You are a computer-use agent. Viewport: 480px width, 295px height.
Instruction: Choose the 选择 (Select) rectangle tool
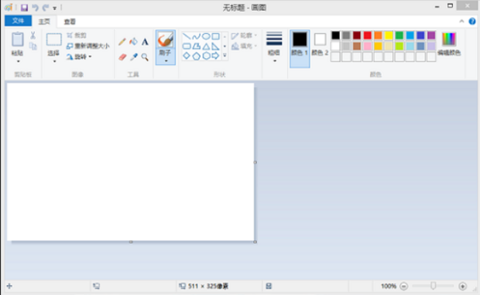click(53, 39)
